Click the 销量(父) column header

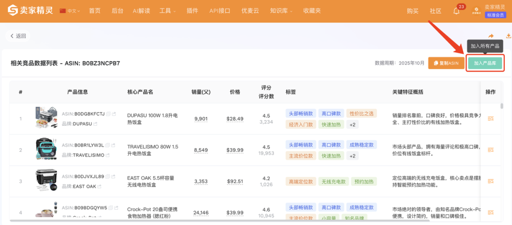click(x=201, y=92)
